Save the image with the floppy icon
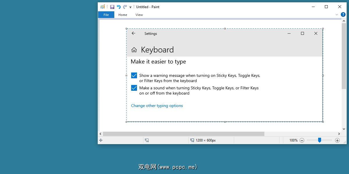Screen dimensions: 349x174 coord(112,7)
